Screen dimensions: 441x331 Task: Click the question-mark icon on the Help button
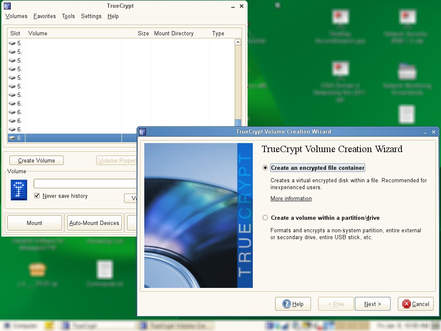286,304
